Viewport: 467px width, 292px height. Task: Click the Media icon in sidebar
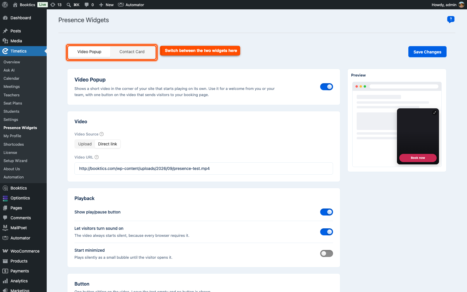point(5,41)
